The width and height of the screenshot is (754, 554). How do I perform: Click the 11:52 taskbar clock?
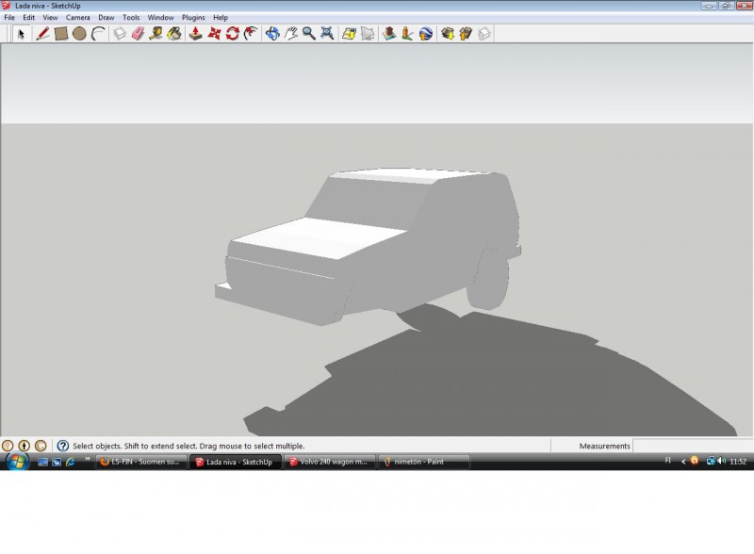point(738,462)
